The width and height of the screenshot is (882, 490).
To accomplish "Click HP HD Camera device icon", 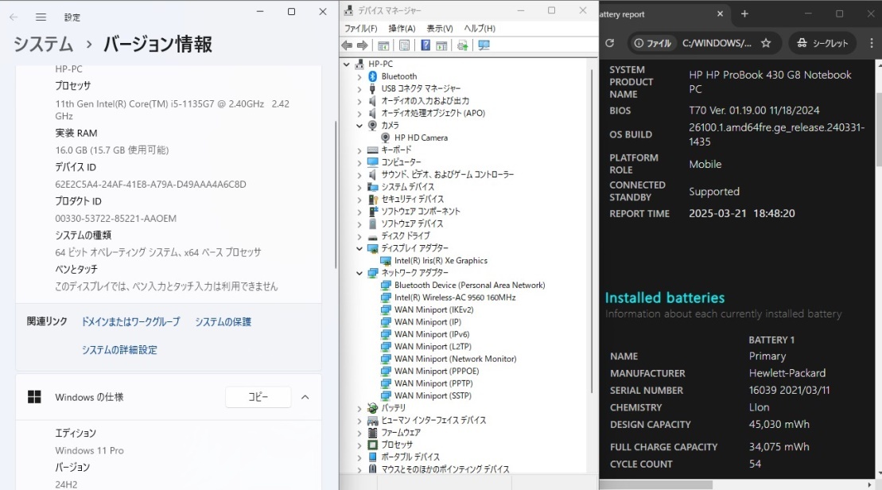I will coord(385,138).
